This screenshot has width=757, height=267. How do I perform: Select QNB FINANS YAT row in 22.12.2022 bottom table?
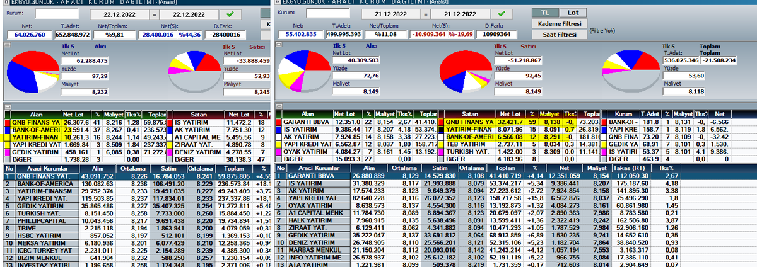click(136, 177)
